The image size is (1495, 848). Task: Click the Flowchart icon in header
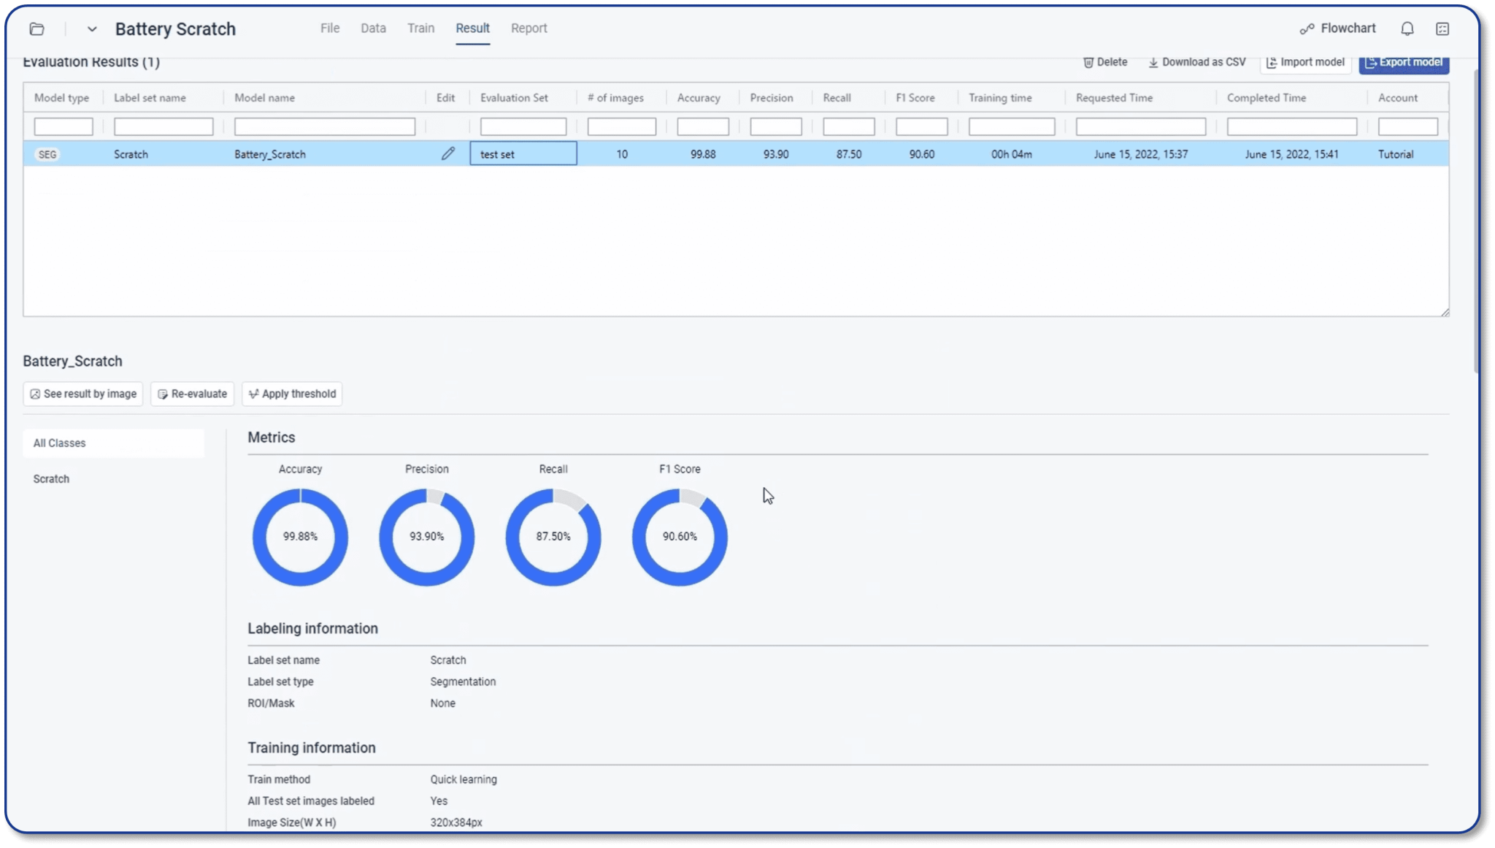[x=1307, y=29]
